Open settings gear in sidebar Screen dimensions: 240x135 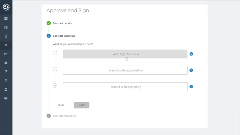click(6, 63)
